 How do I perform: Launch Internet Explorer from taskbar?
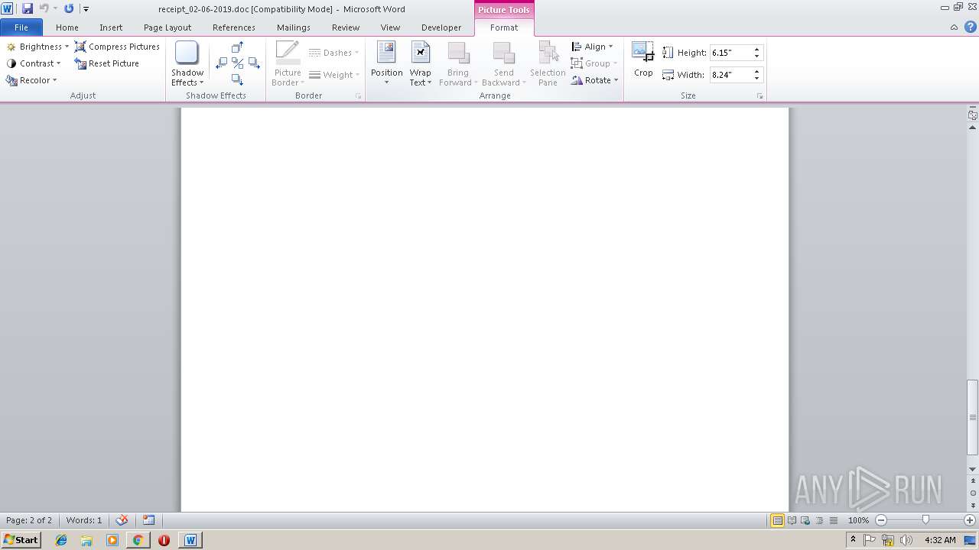pyautogui.click(x=61, y=540)
